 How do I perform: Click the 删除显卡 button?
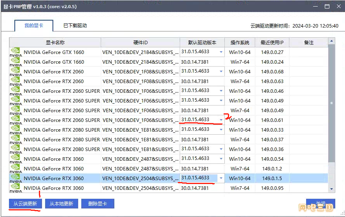98,203
